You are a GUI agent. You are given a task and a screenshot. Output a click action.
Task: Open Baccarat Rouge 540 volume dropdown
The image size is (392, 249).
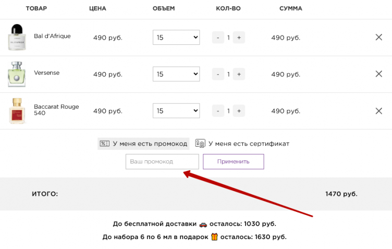[176, 111]
